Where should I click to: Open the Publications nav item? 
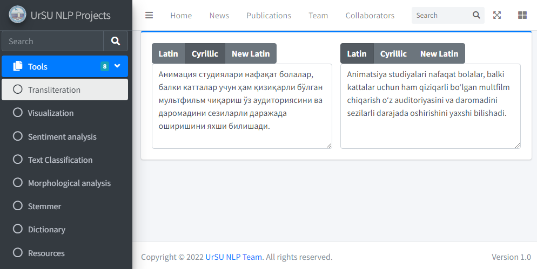click(268, 15)
